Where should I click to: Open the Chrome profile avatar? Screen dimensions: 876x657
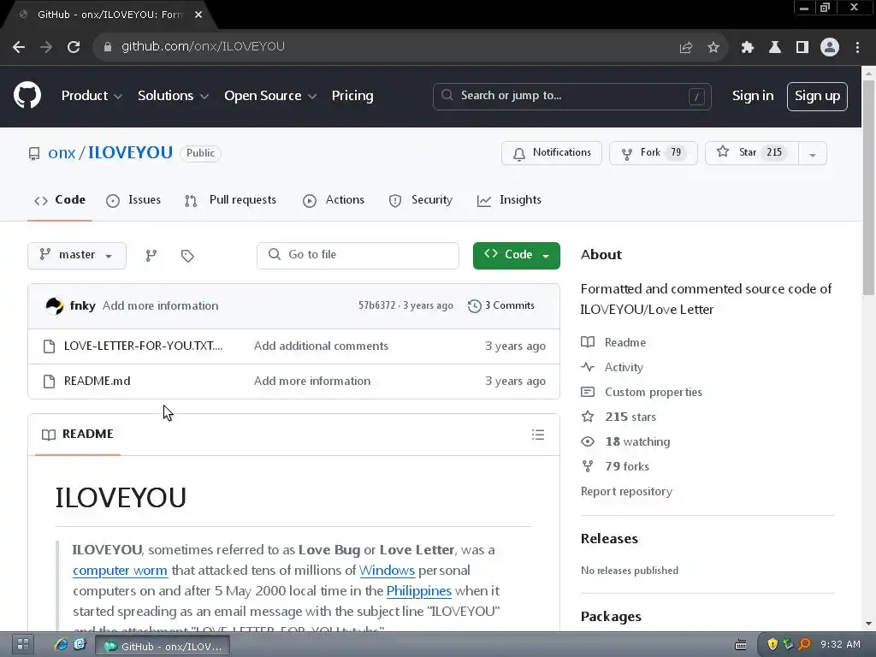830,47
